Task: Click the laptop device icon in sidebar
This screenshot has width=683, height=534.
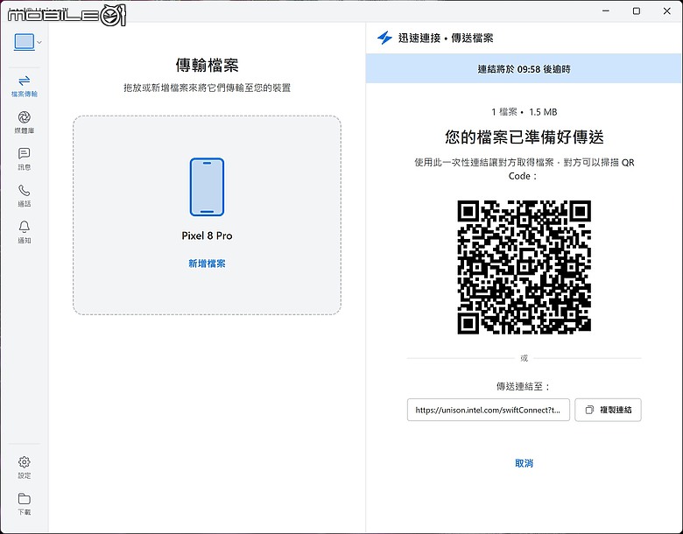Action: pos(24,42)
